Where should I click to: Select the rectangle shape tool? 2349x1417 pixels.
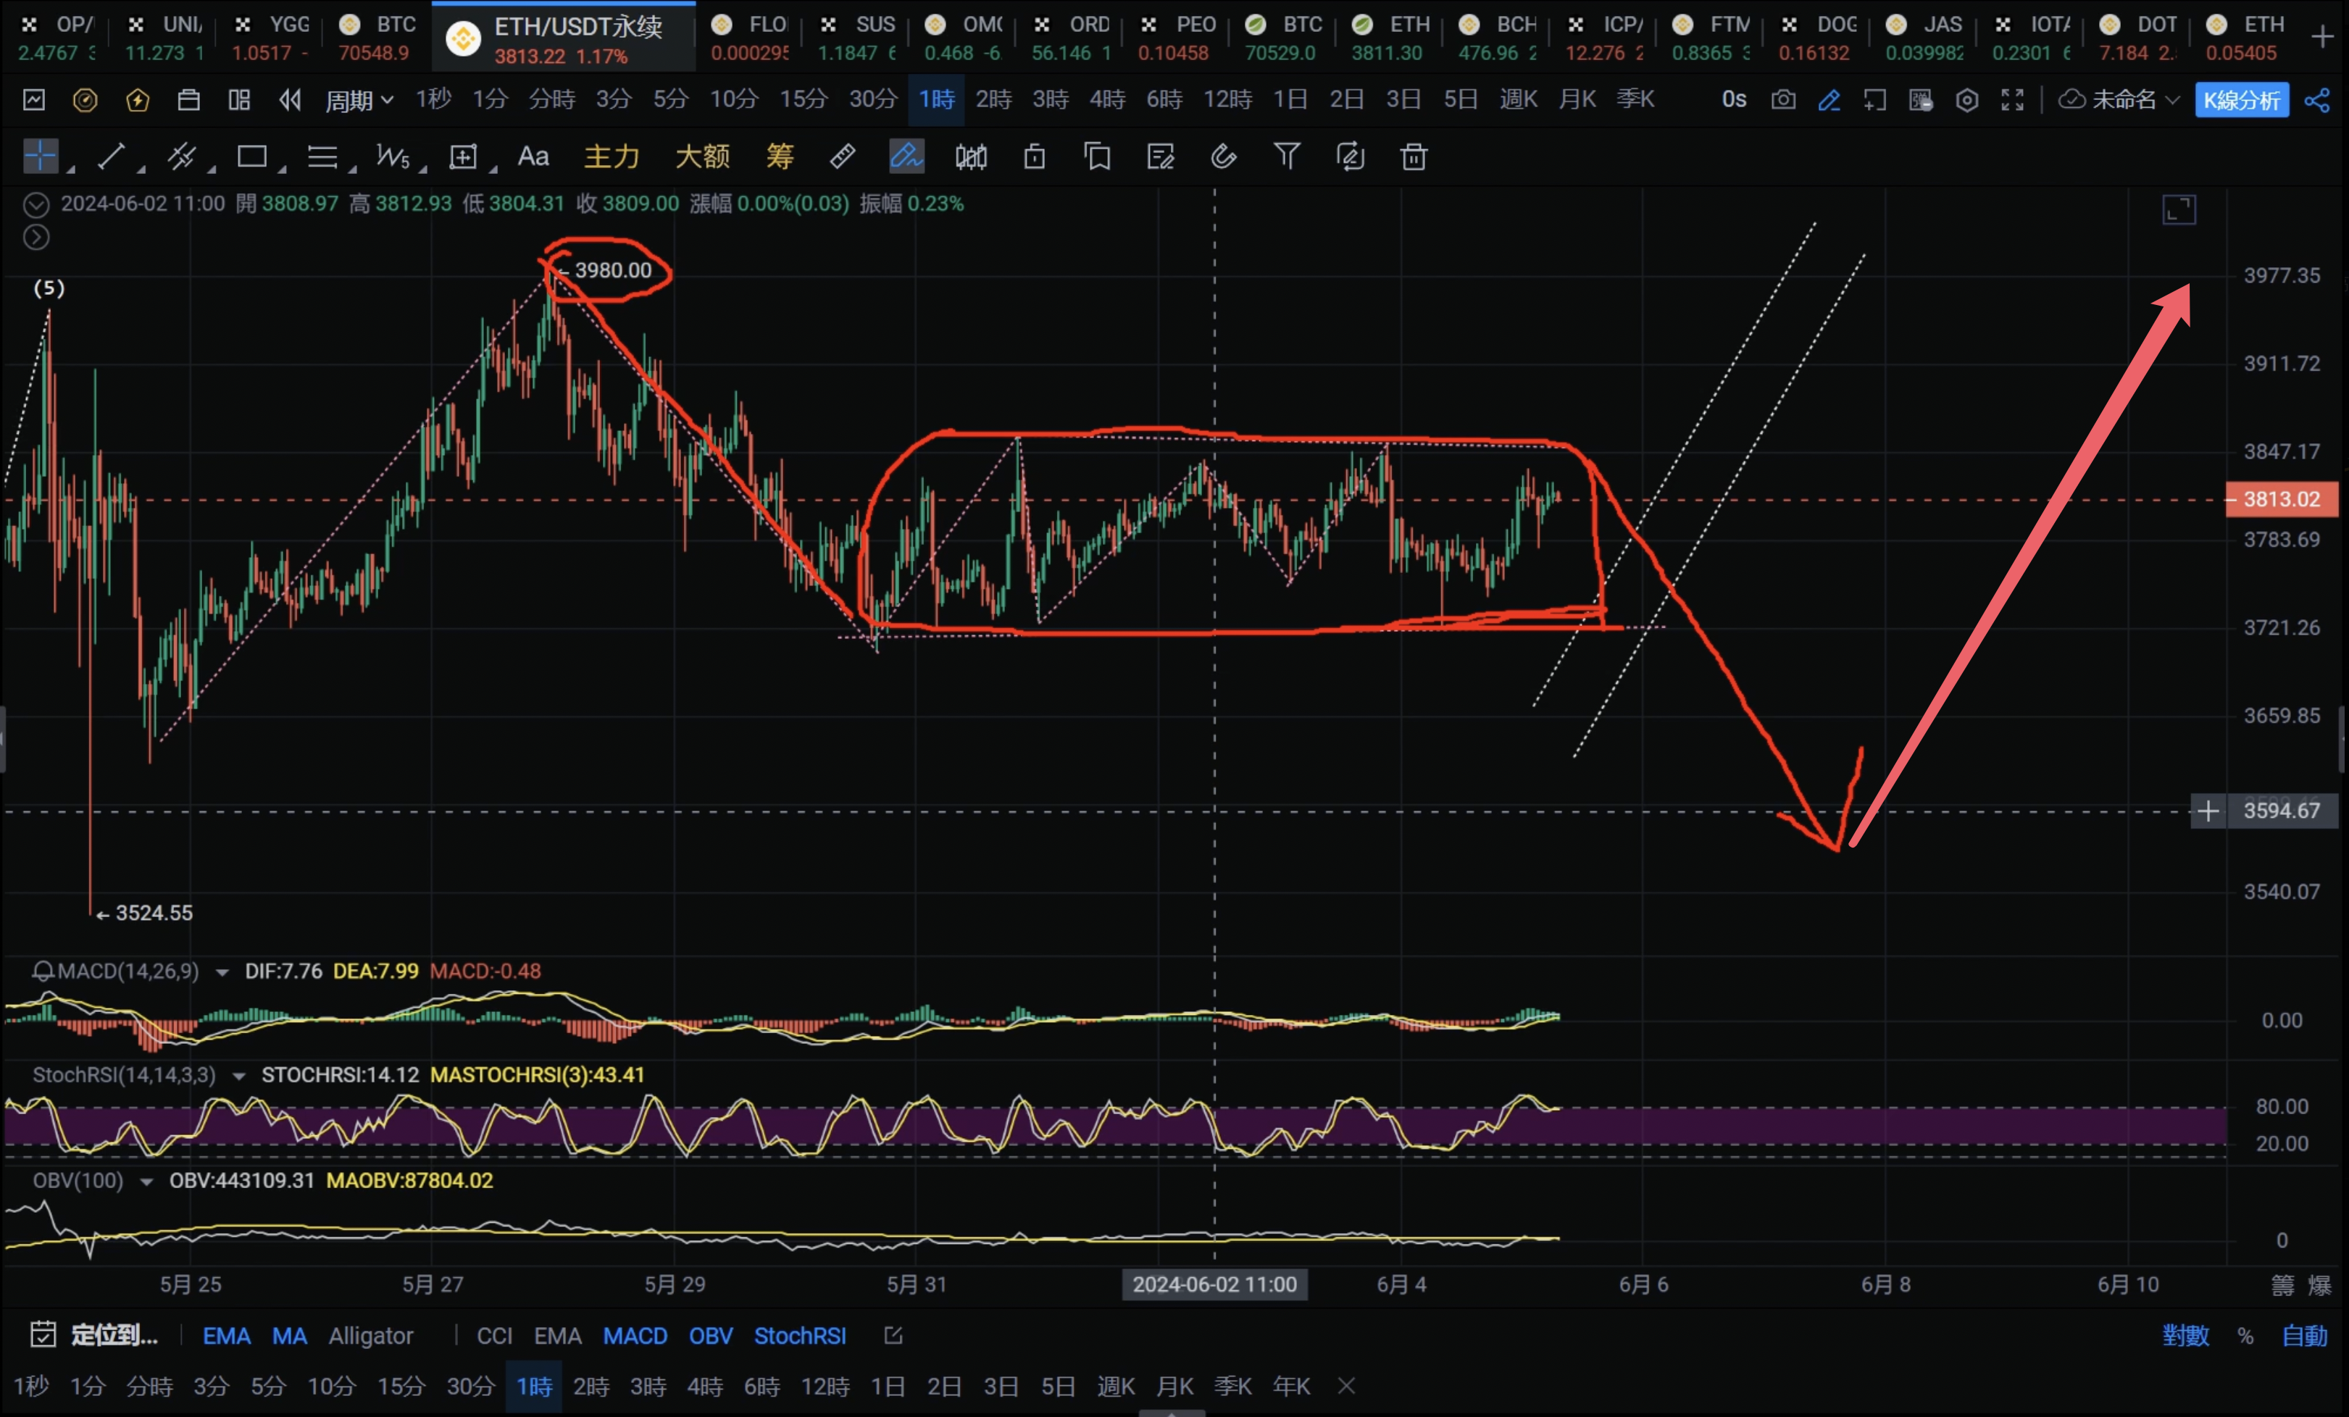tap(251, 156)
